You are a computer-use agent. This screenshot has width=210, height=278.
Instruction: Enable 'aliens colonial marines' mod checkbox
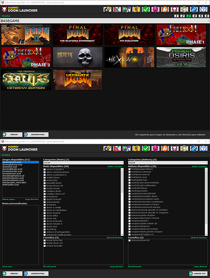pyautogui.click(x=44, y=172)
